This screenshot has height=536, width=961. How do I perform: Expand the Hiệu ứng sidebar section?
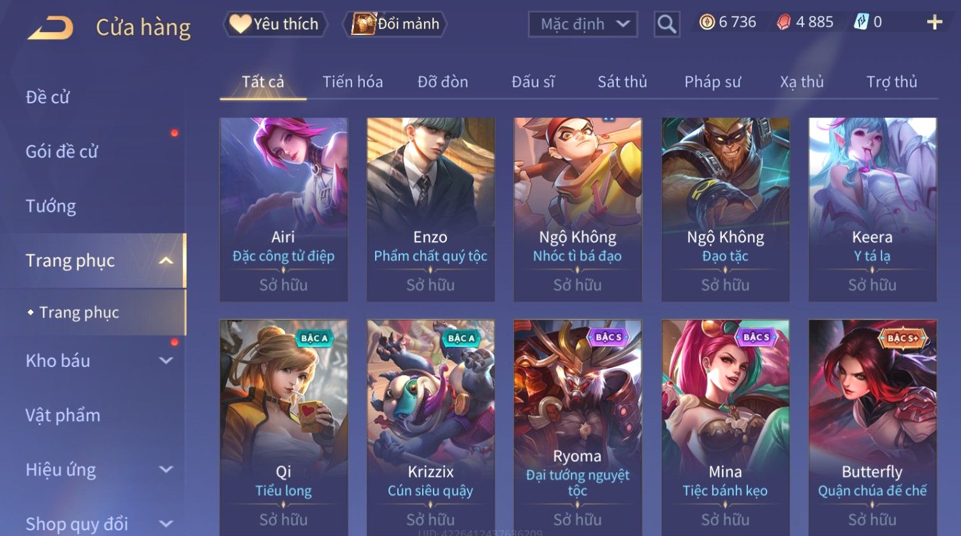[x=166, y=470]
